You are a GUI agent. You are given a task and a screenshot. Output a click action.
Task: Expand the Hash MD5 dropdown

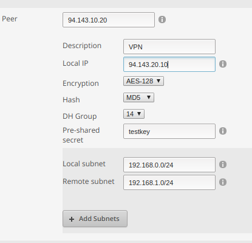tap(138, 97)
